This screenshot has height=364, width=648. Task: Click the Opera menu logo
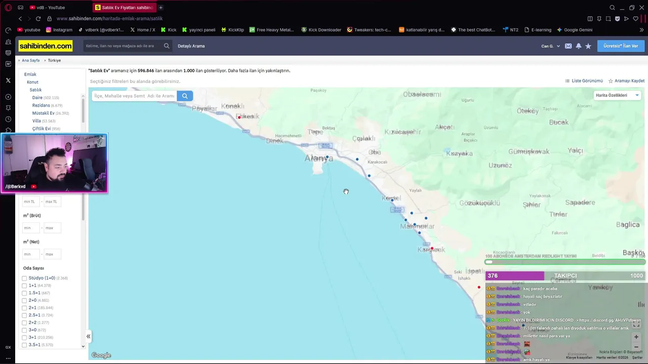(8, 8)
